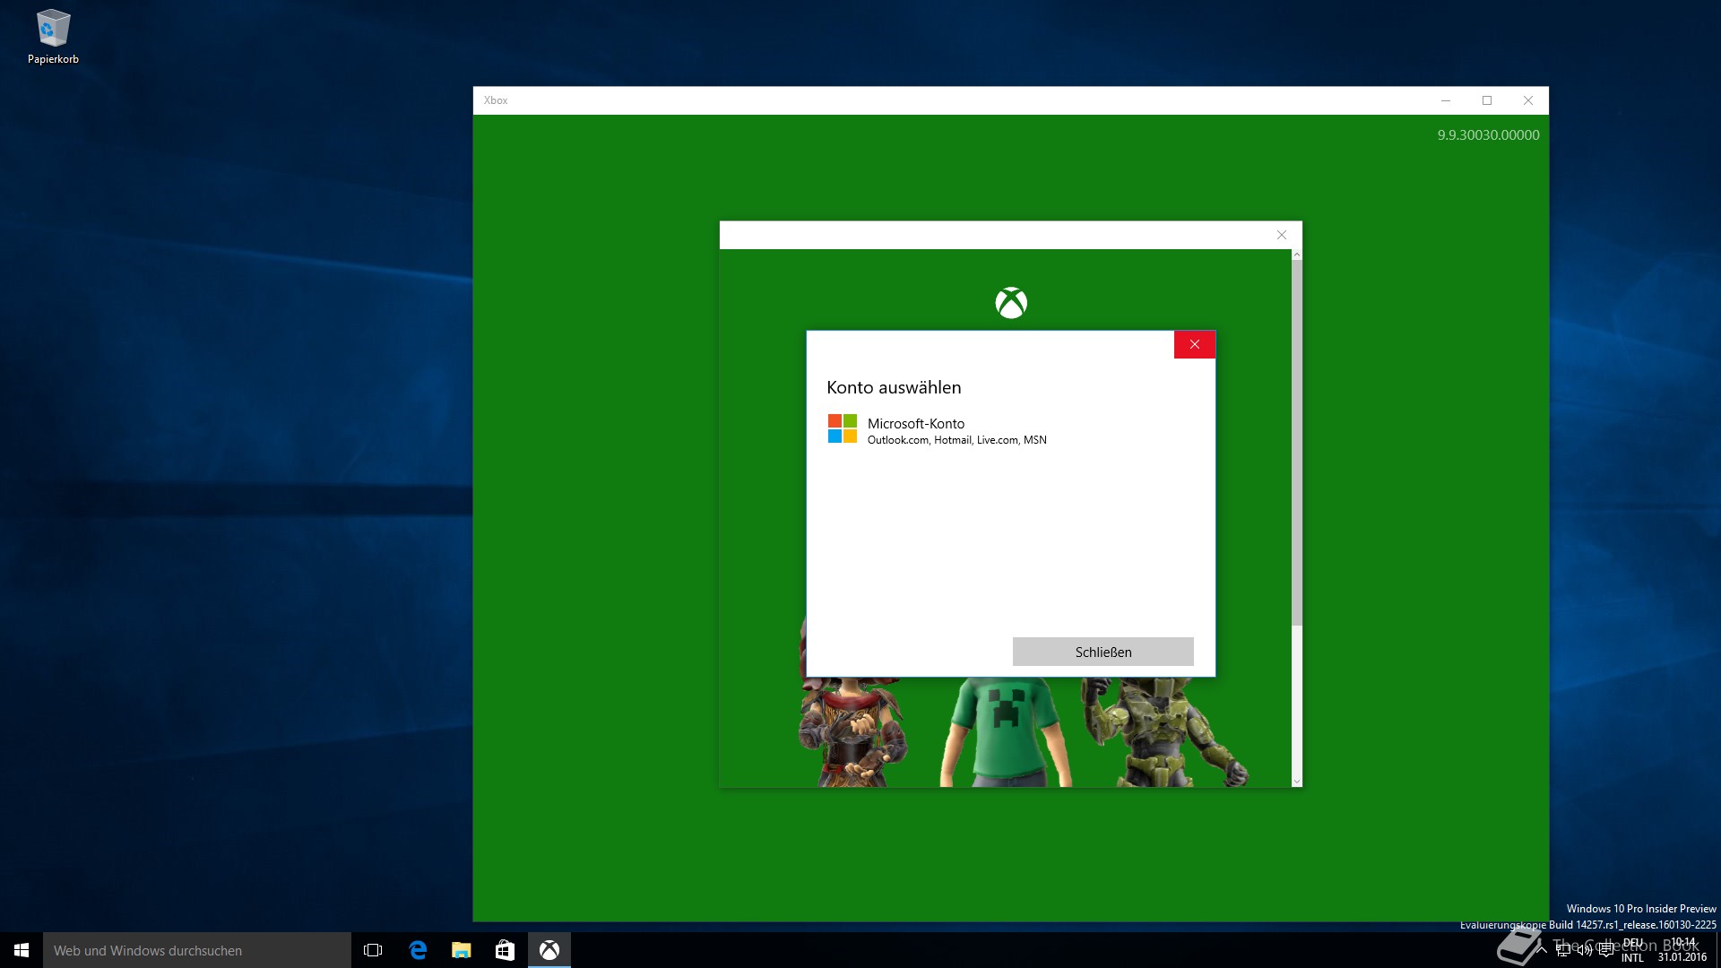1721x968 pixels.
Task: Click the Show desktop strip
Action: pos(1717,950)
